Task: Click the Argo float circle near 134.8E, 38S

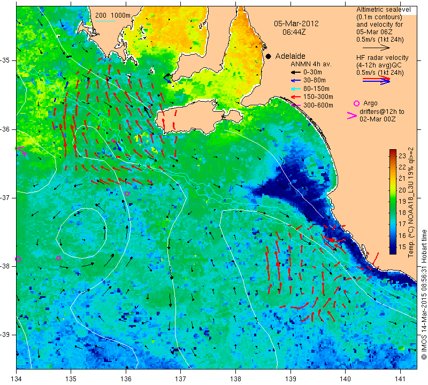Action: (58, 258)
